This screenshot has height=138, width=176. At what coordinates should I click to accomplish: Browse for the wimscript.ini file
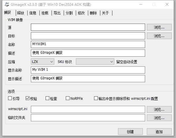click(x=159, y=110)
